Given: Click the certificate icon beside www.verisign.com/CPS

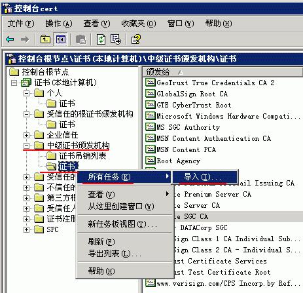Looking at the screenshot, I should (151, 283).
